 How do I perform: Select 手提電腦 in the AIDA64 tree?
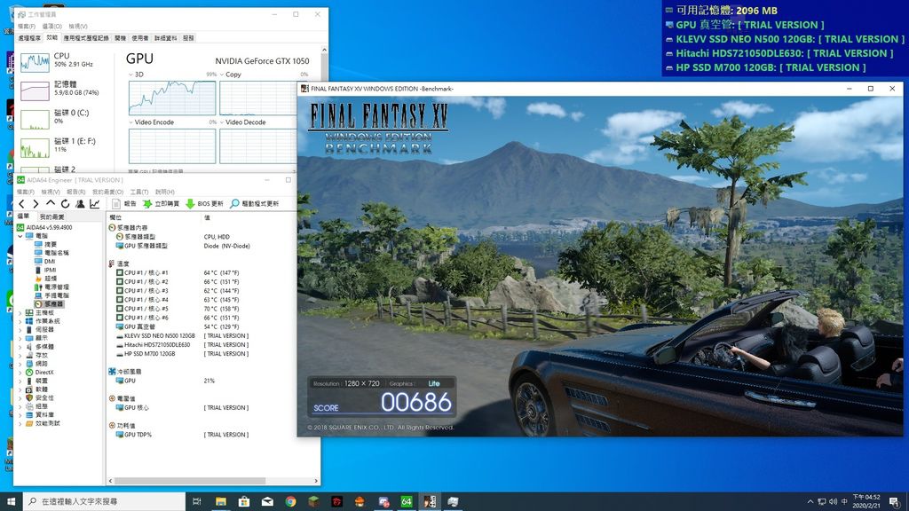coord(51,295)
